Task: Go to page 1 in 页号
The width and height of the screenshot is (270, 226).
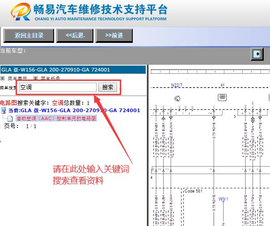Action: (27, 126)
